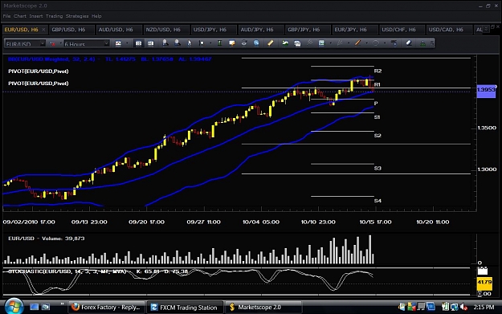Click the text label ABC tool icon

click(394, 43)
